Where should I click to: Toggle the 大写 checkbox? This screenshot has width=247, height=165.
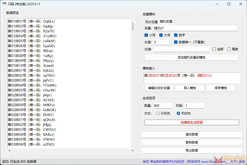(x=161, y=35)
